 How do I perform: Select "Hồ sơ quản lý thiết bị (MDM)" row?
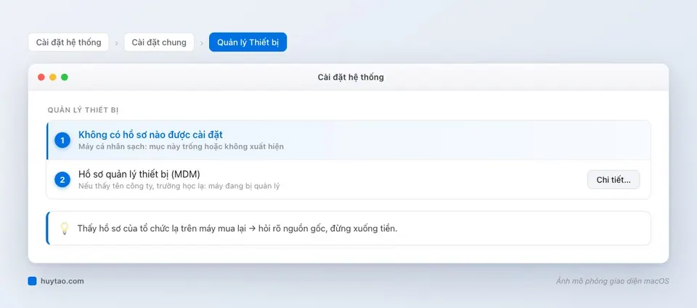tap(348, 180)
